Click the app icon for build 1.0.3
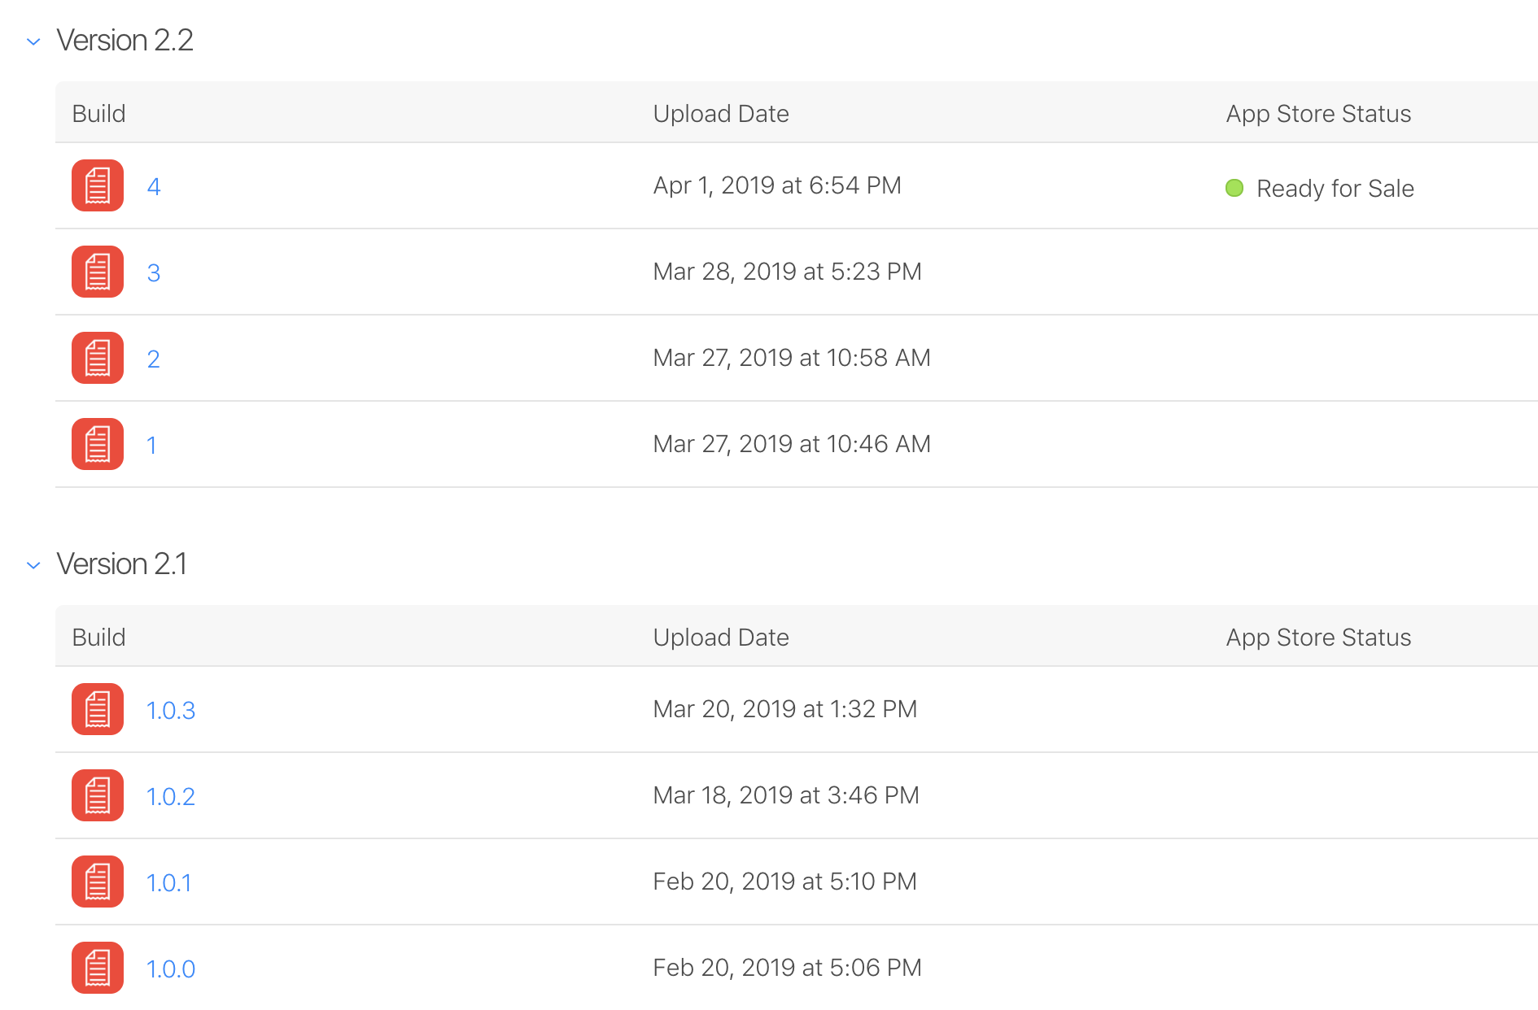This screenshot has height=1010, width=1538. click(98, 709)
